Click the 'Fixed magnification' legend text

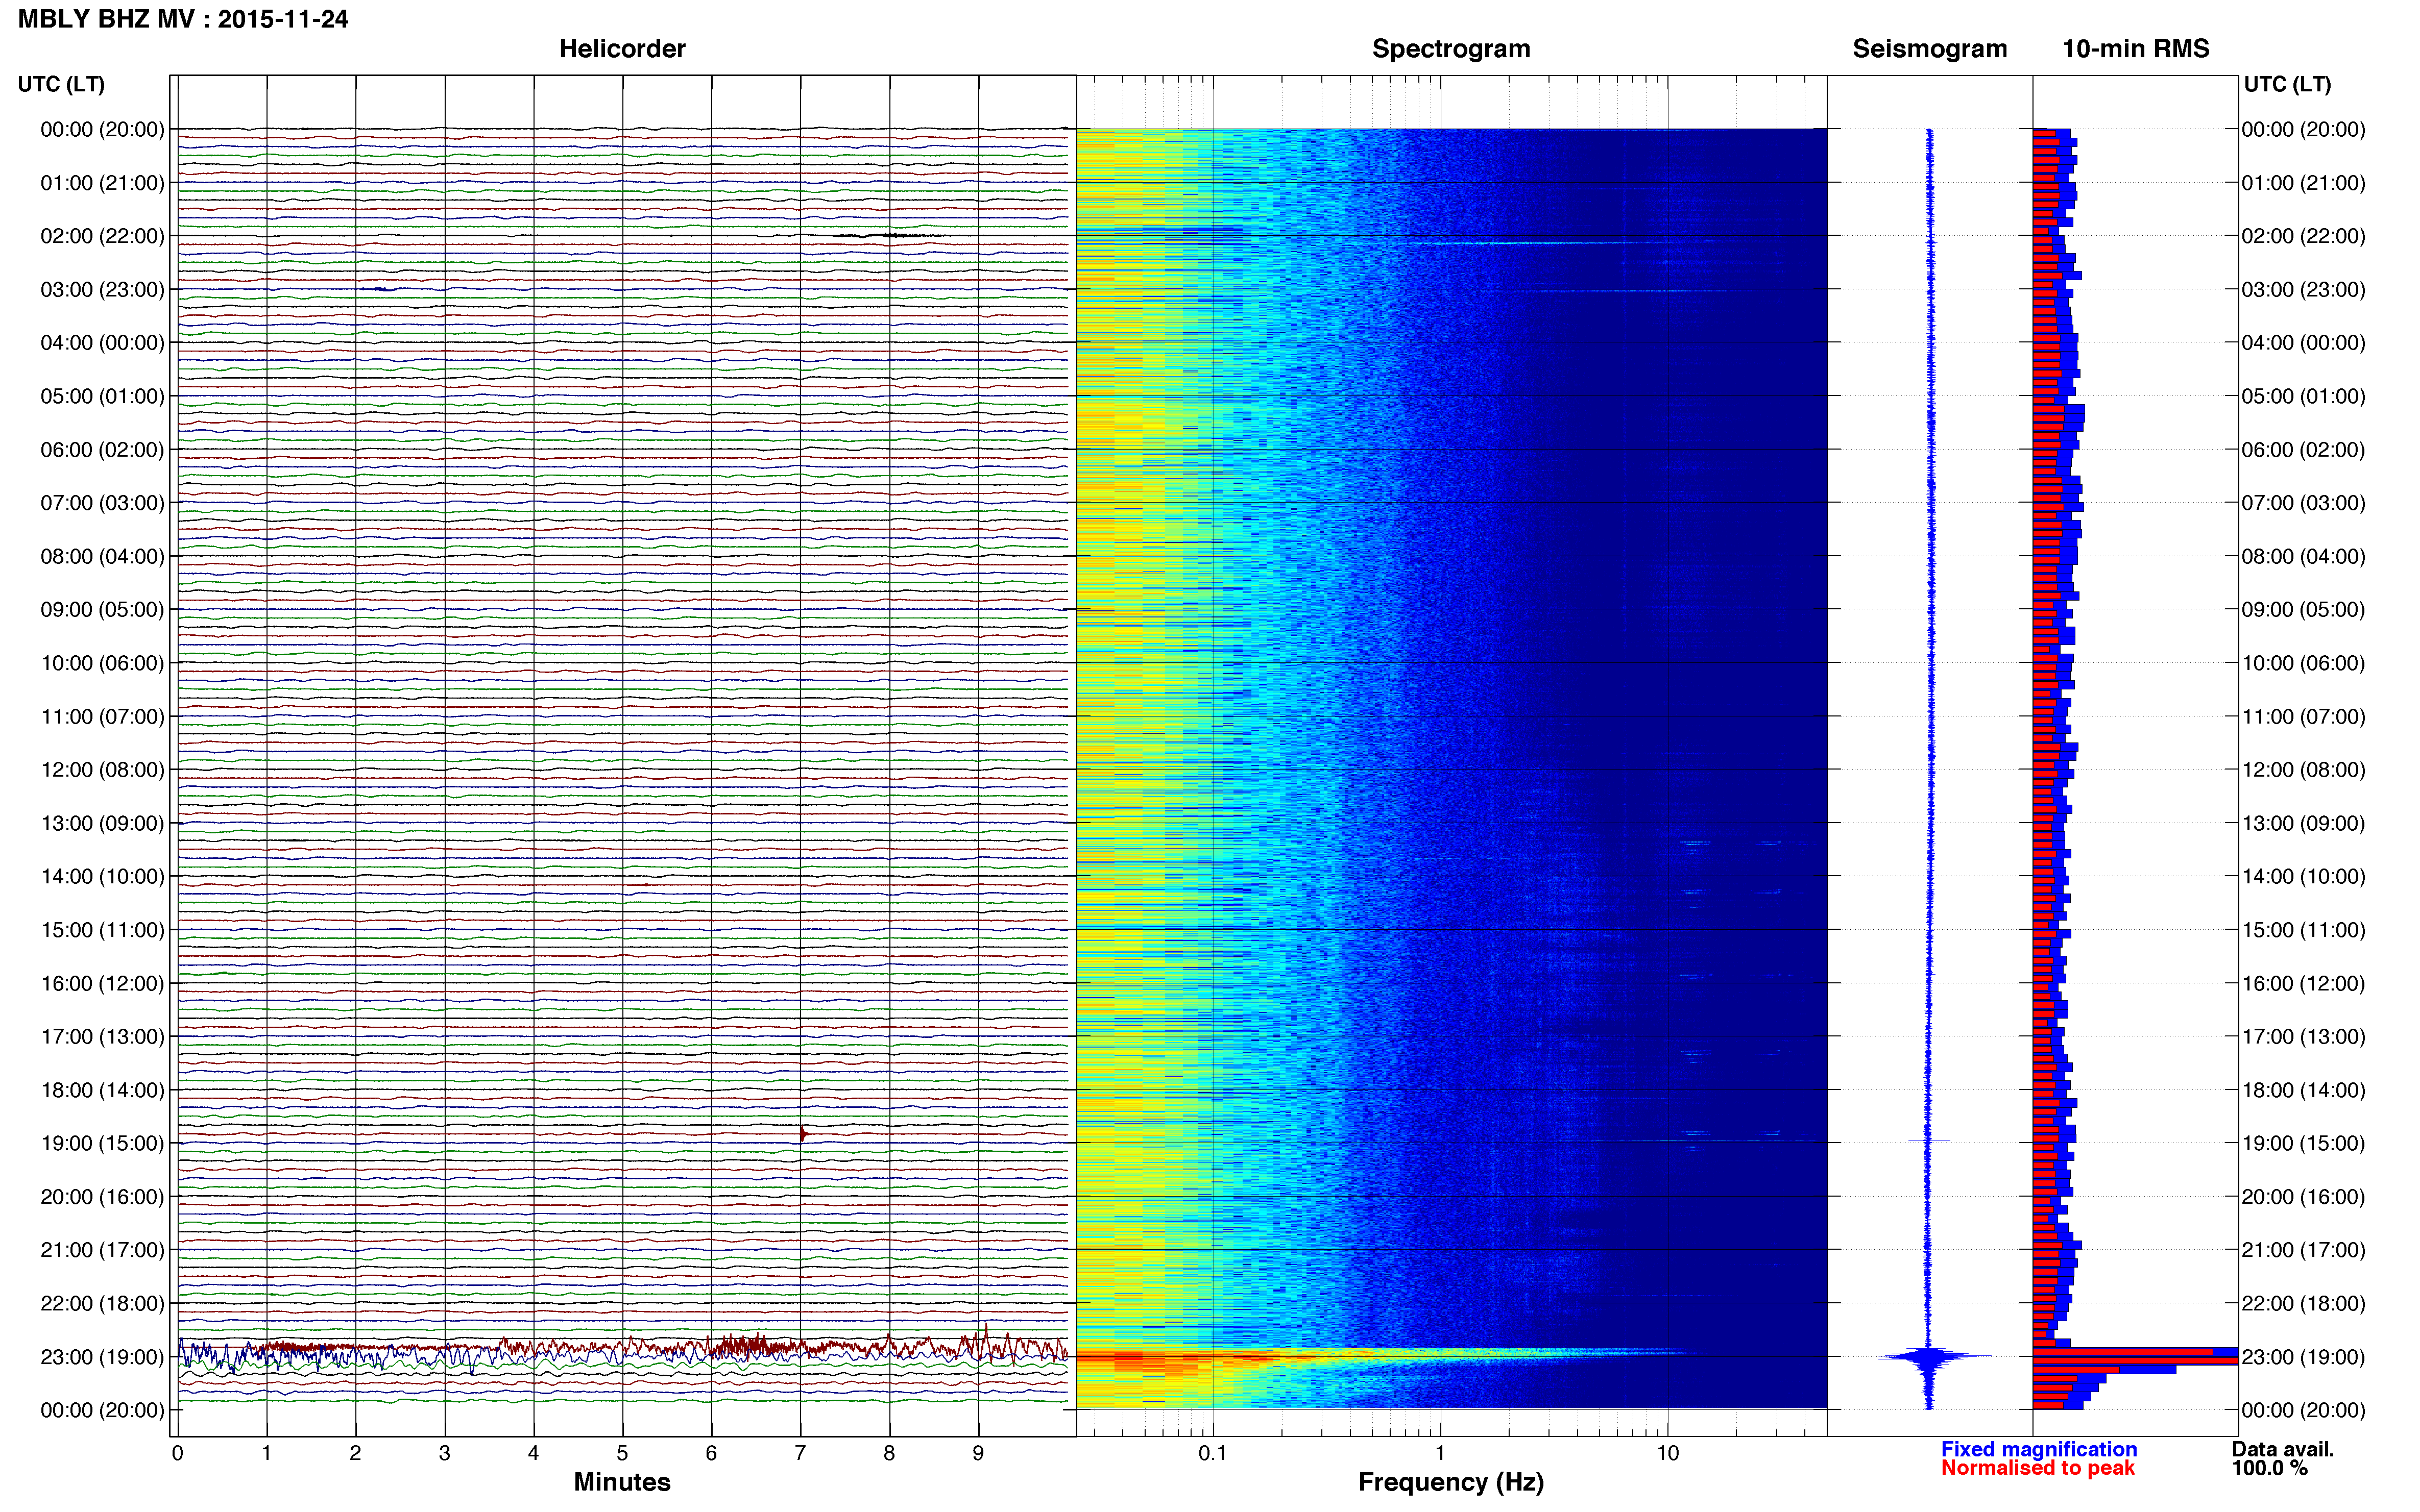(2039, 1449)
